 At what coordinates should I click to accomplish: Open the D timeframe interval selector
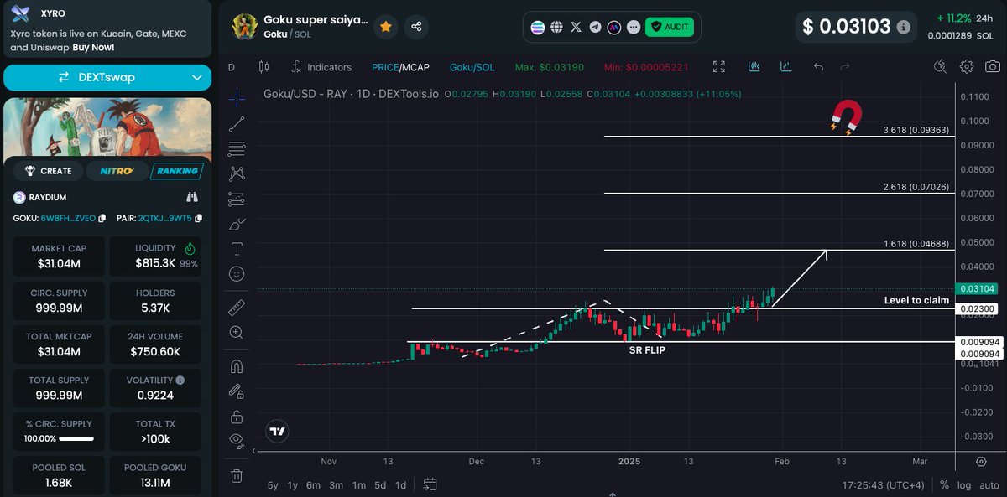tap(232, 67)
